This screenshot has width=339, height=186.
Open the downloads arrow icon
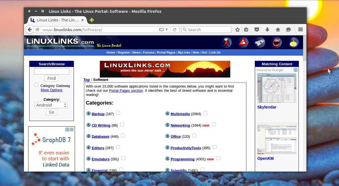click(x=267, y=30)
